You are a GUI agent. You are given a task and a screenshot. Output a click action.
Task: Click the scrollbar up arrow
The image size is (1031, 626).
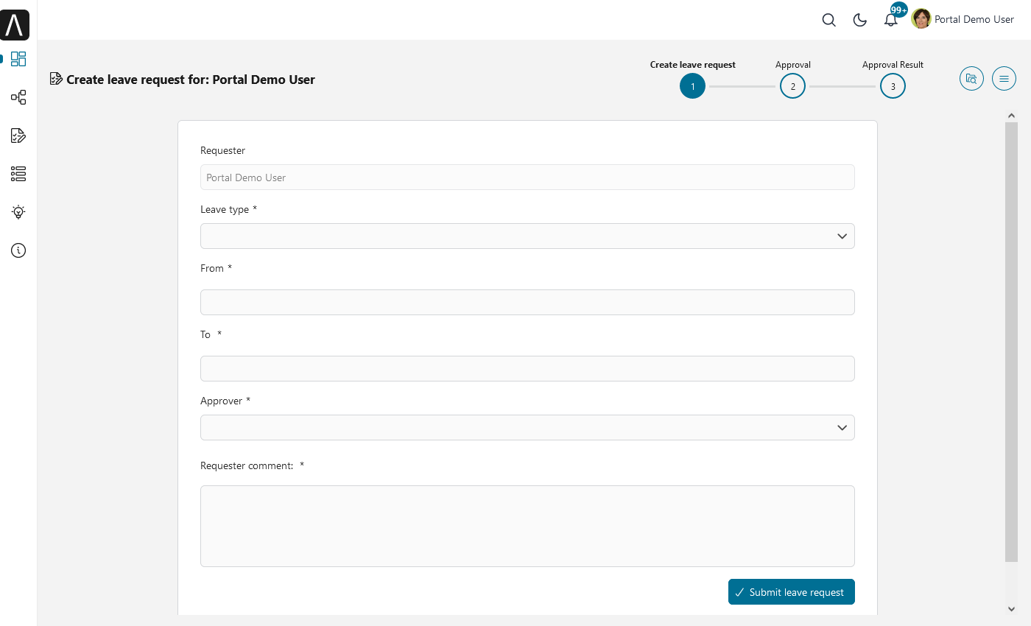click(1011, 116)
